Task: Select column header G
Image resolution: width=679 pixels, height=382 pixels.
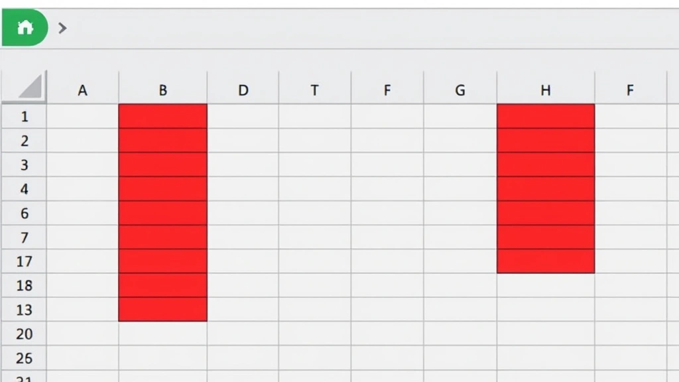Action: (460, 90)
